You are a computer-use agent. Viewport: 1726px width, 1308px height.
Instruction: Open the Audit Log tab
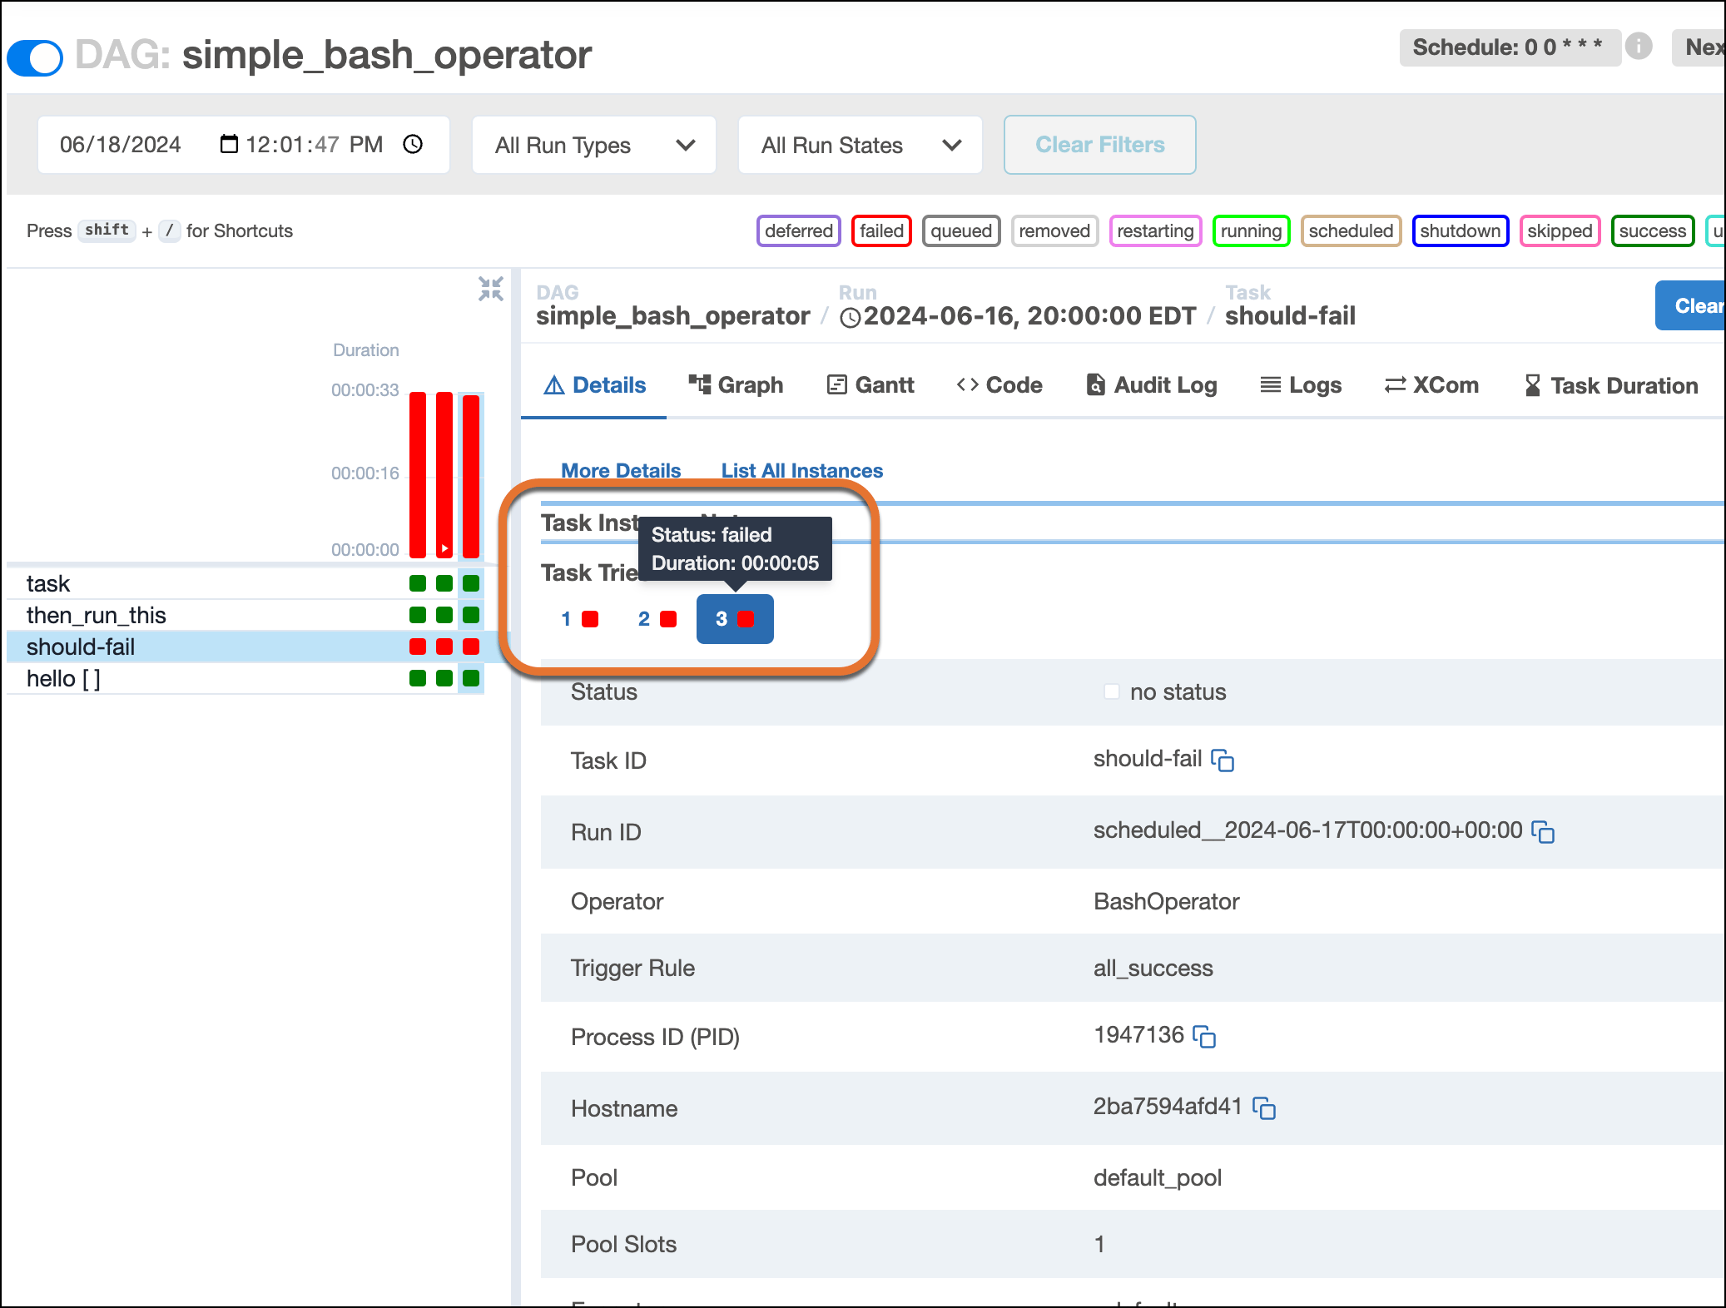pyautogui.click(x=1152, y=385)
